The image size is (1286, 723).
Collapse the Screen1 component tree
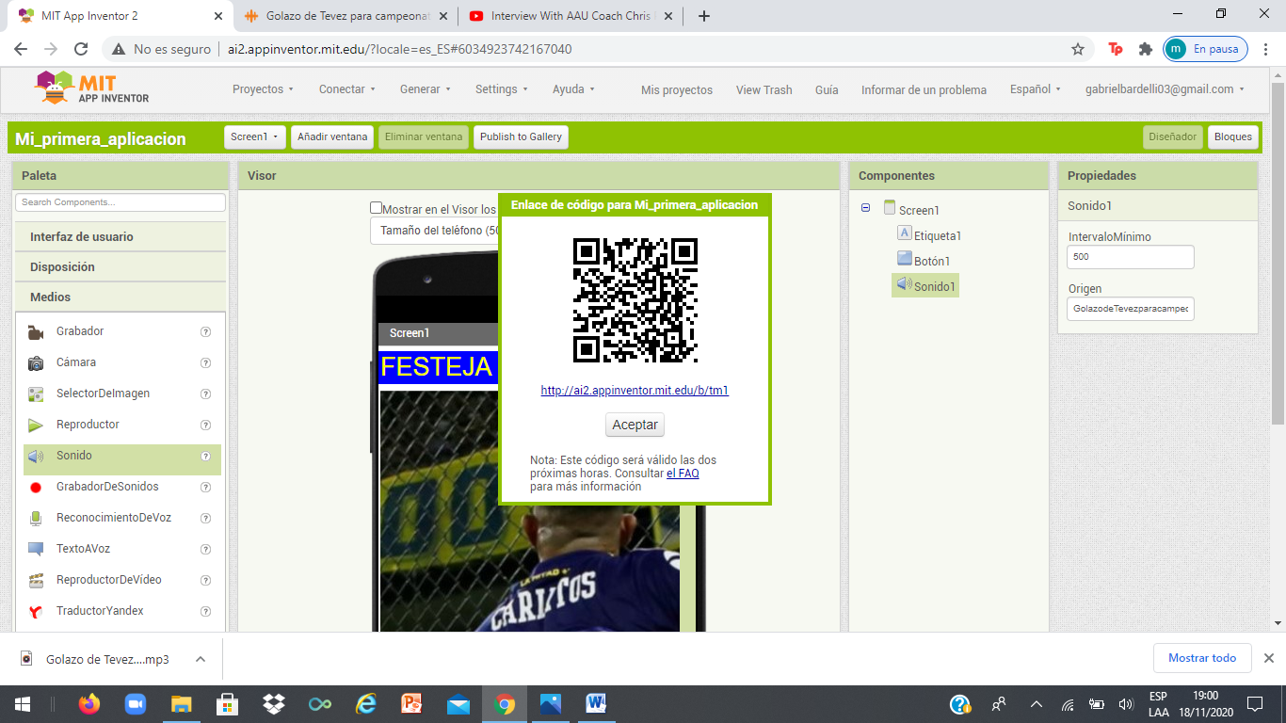865,208
